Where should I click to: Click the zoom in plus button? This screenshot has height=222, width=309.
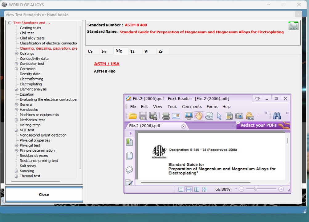pyautogui.click(x=281, y=189)
